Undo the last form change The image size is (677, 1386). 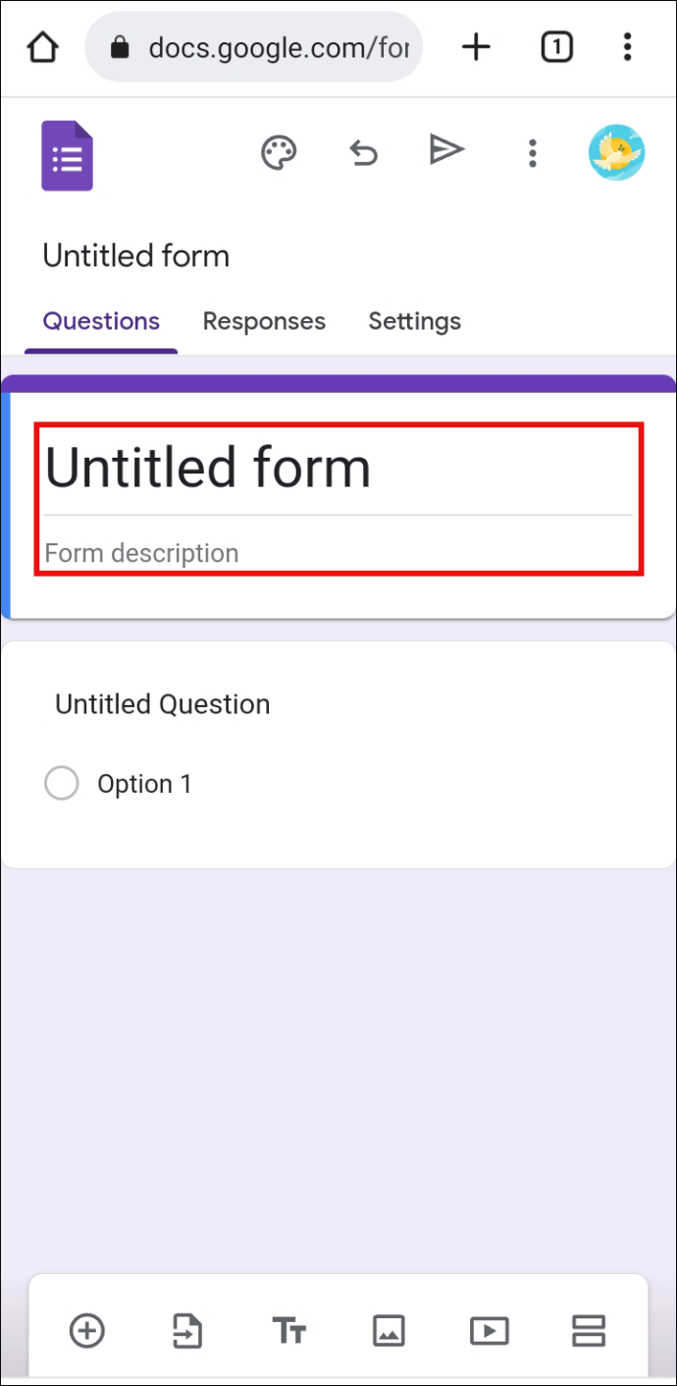363,152
